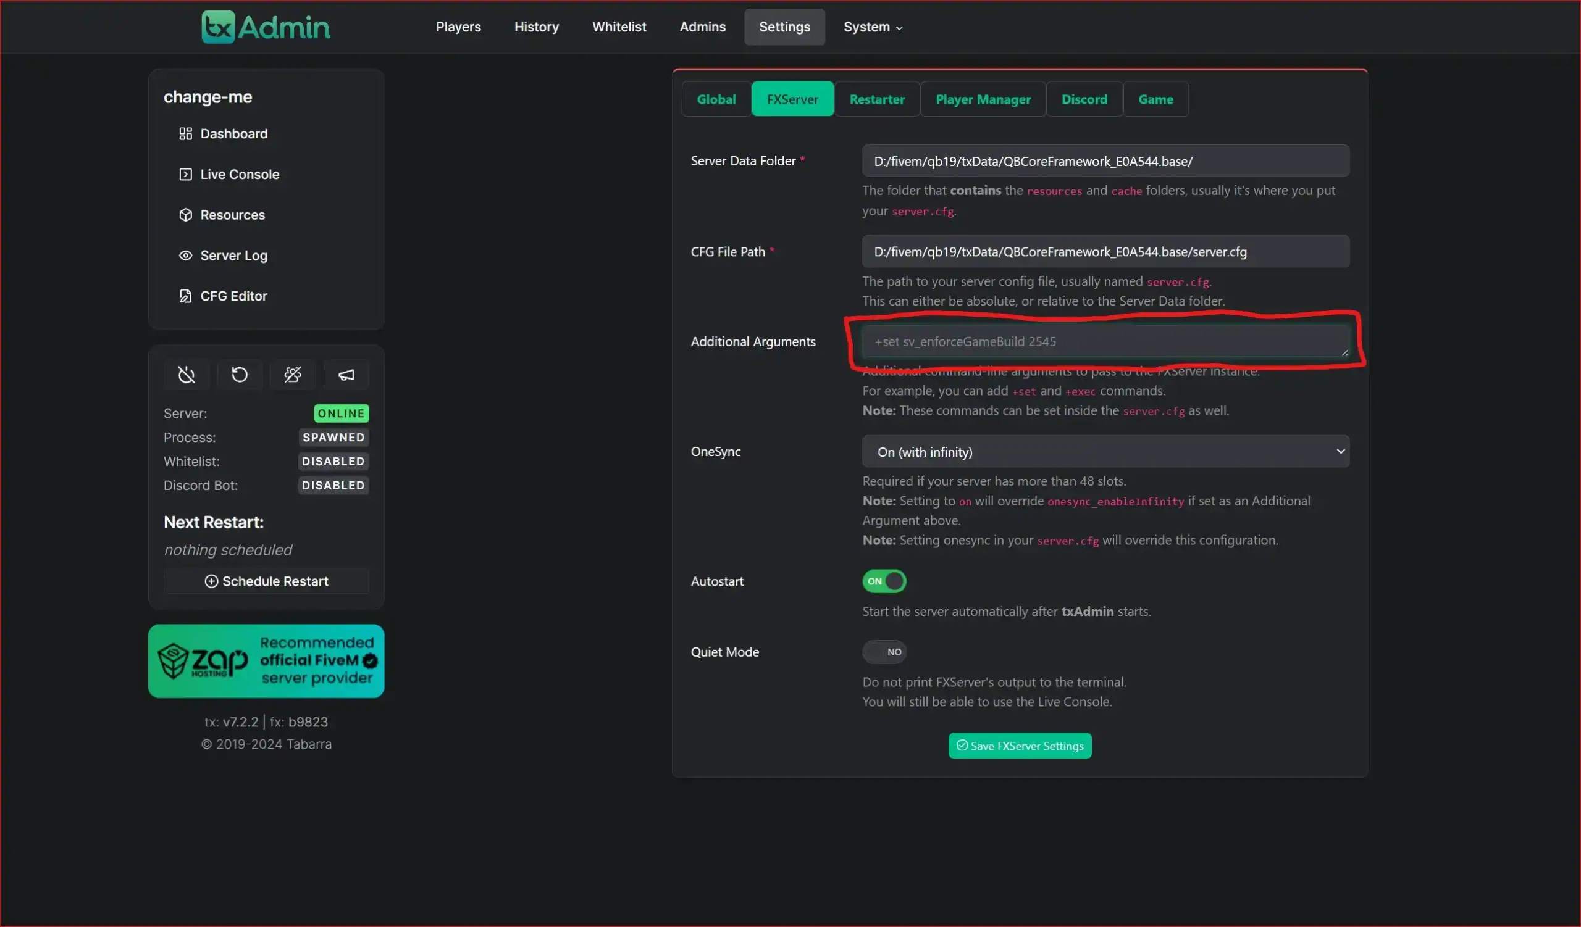Enable the Quiet Mode switch
Viewport: 1581px width, 927px height.
point(884,652)
